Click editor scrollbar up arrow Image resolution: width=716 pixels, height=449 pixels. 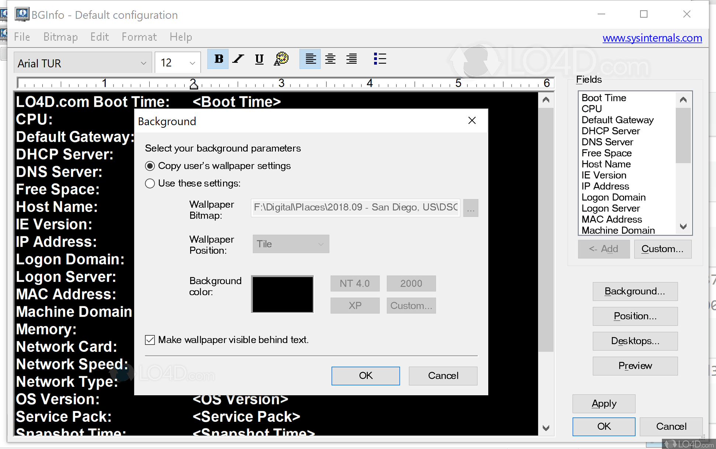(x=546, y=100)
